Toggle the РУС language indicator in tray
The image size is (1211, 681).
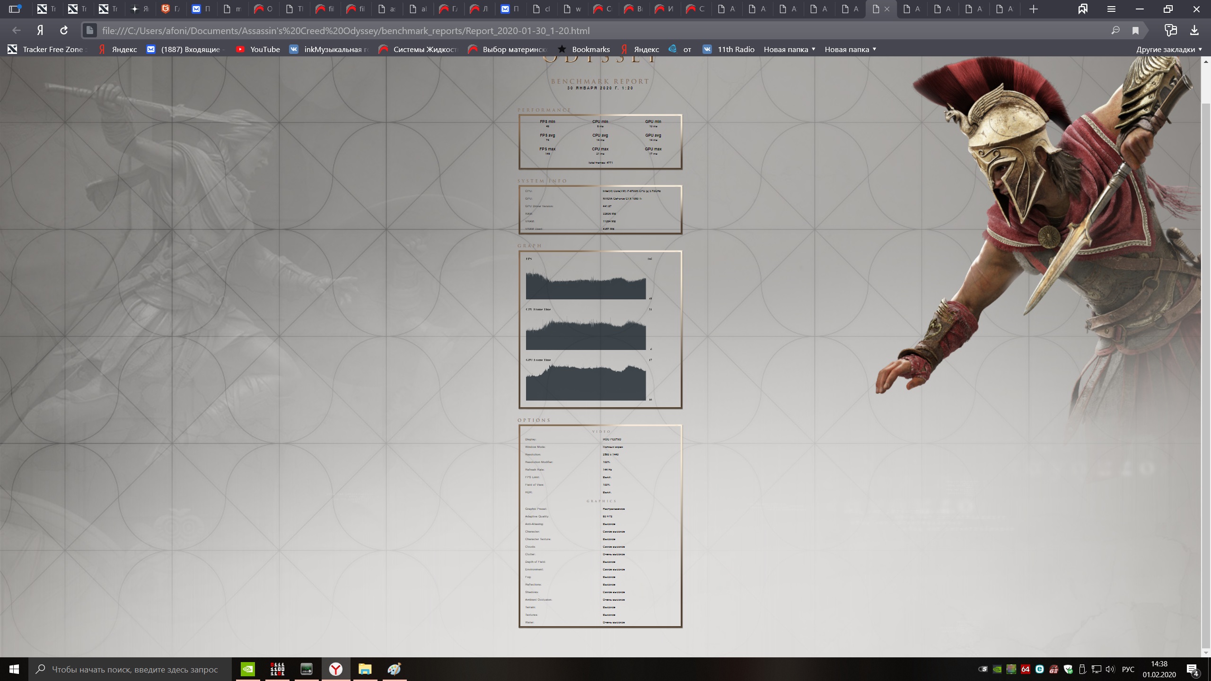(1128, 669)
